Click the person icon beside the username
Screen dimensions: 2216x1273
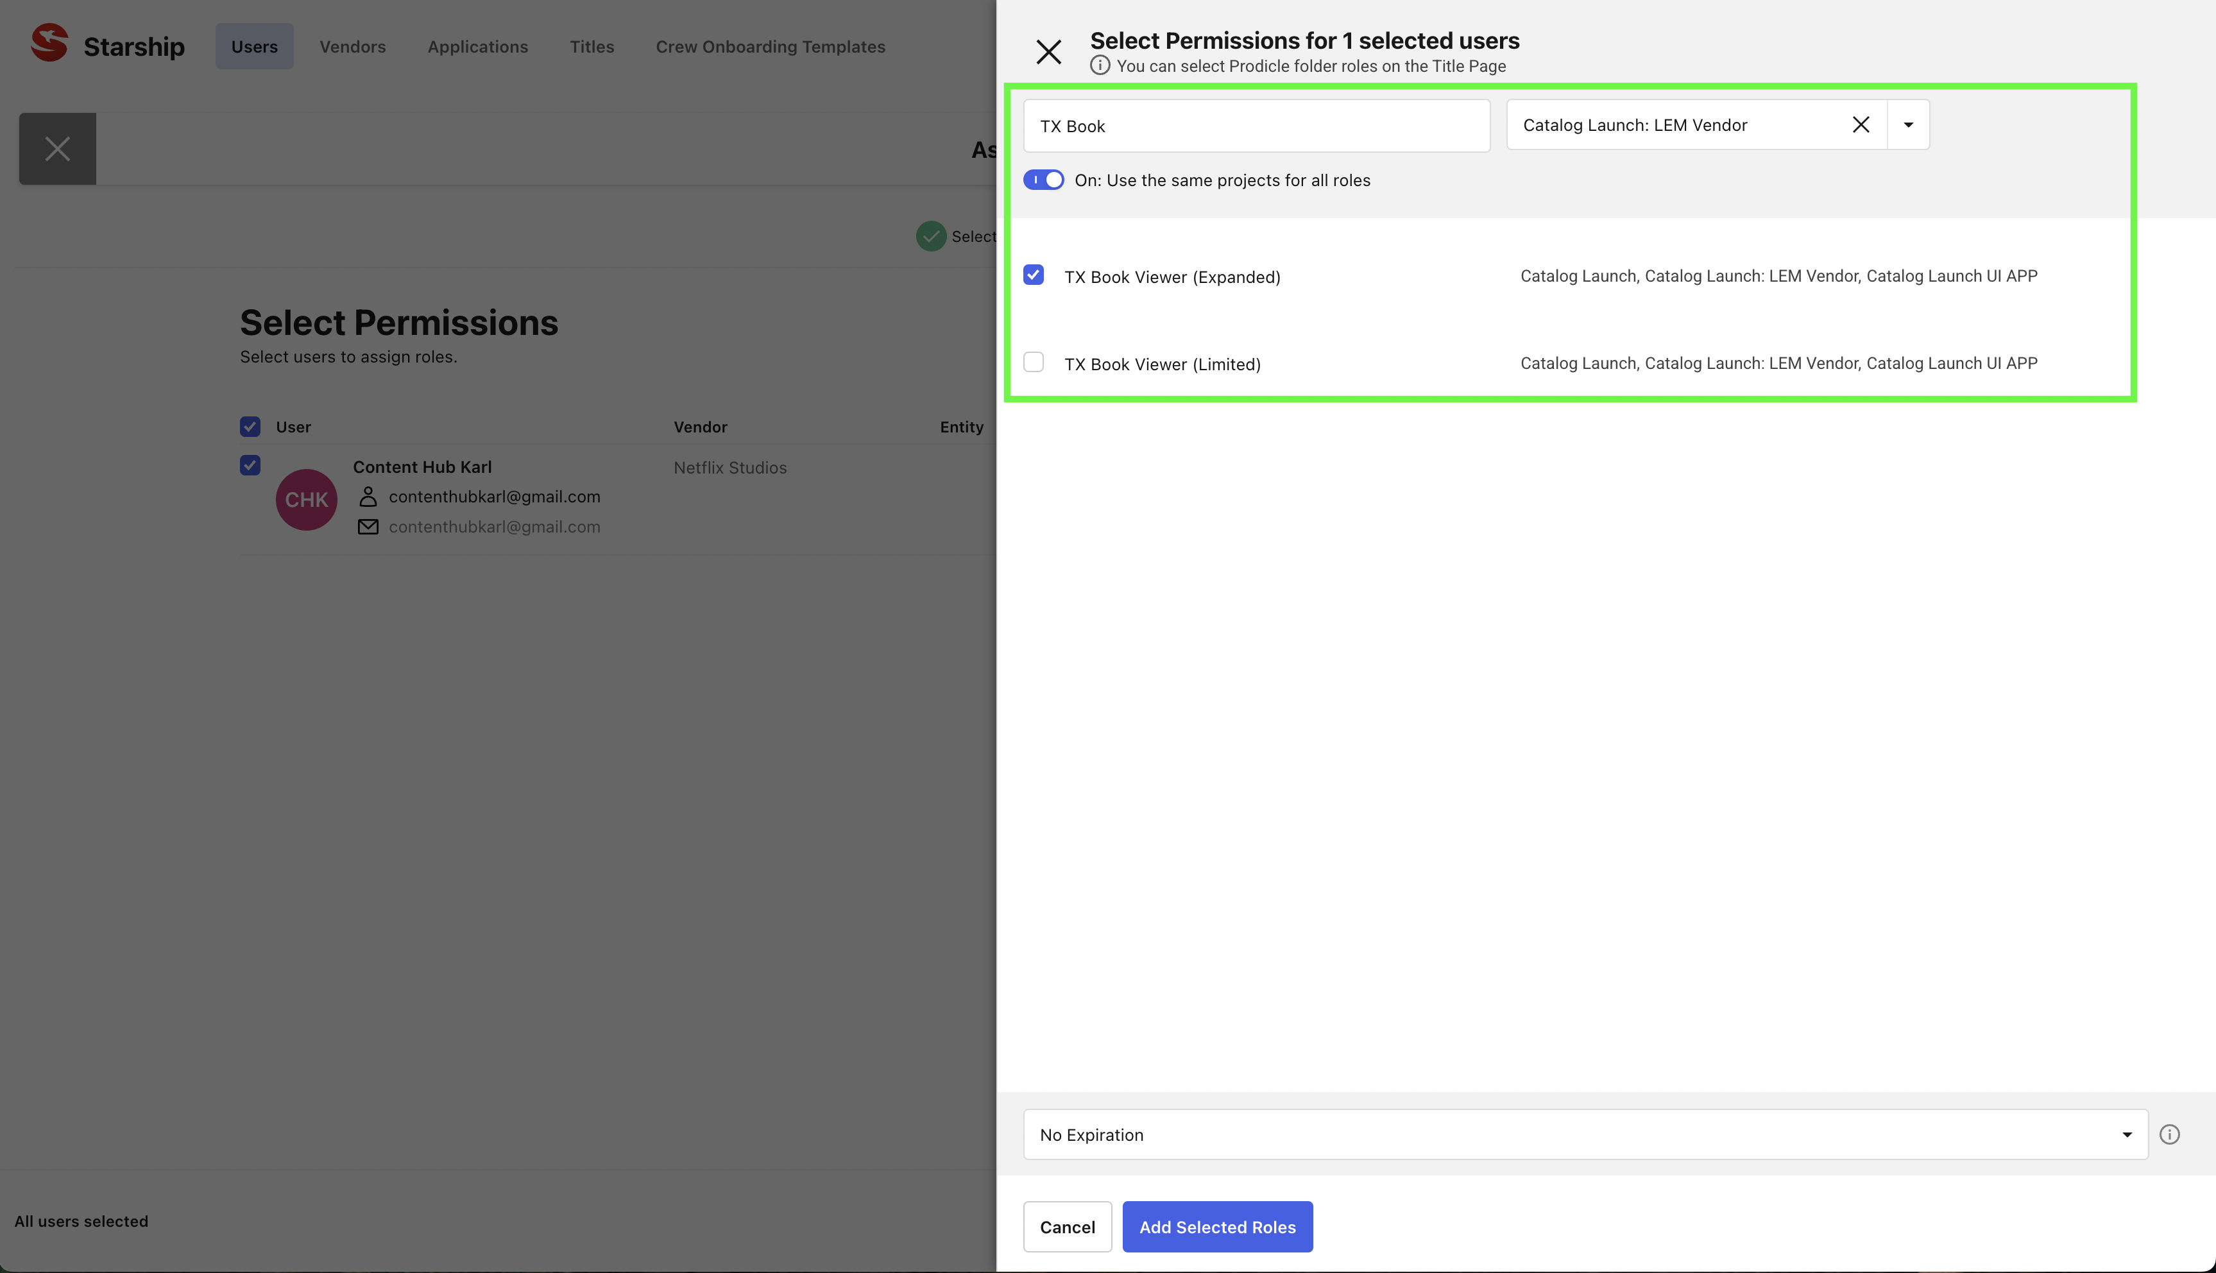368,497
